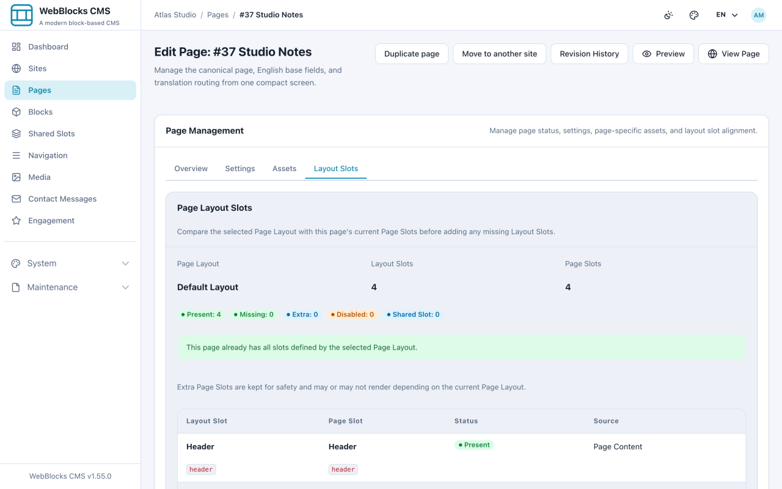This screenshot has height=489, width=782.
Task: Click the green all-slots-present notice banner
Action: (461, 347)
